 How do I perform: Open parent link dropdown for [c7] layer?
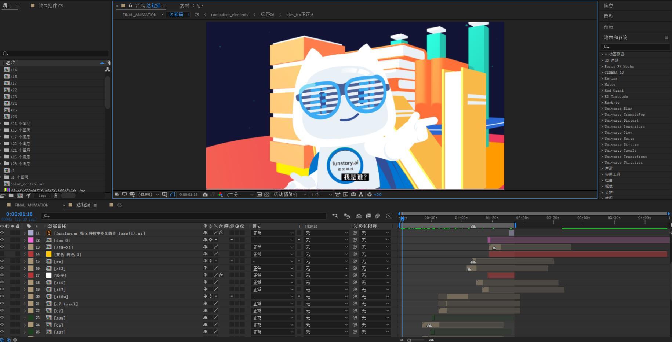tap(375, 311)
